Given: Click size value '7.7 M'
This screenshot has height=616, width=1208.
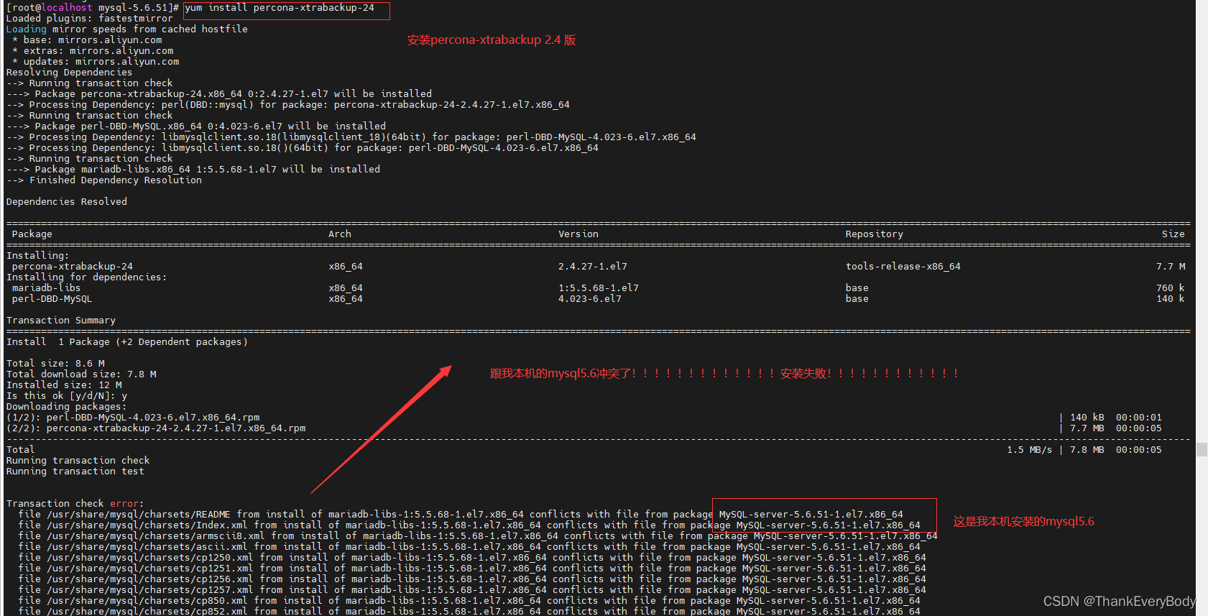Looking at the screenshot, I should pos(1171,267).
